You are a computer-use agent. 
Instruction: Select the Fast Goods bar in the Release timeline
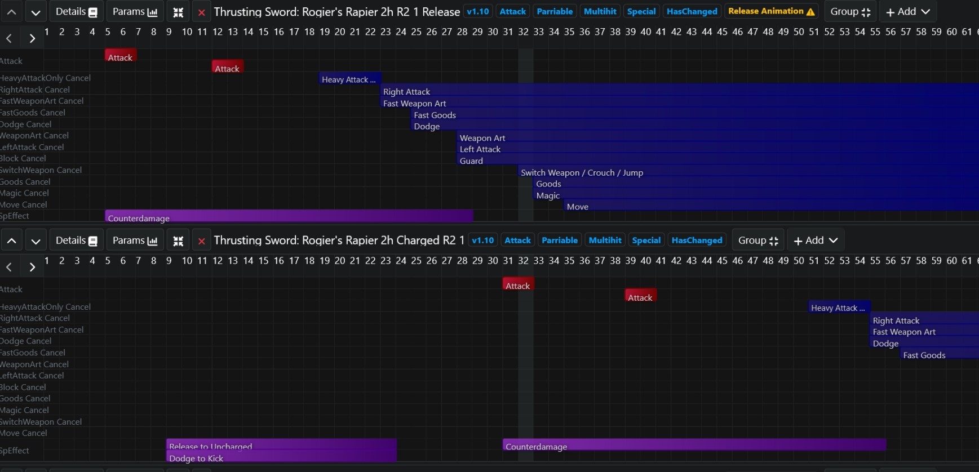695,114
